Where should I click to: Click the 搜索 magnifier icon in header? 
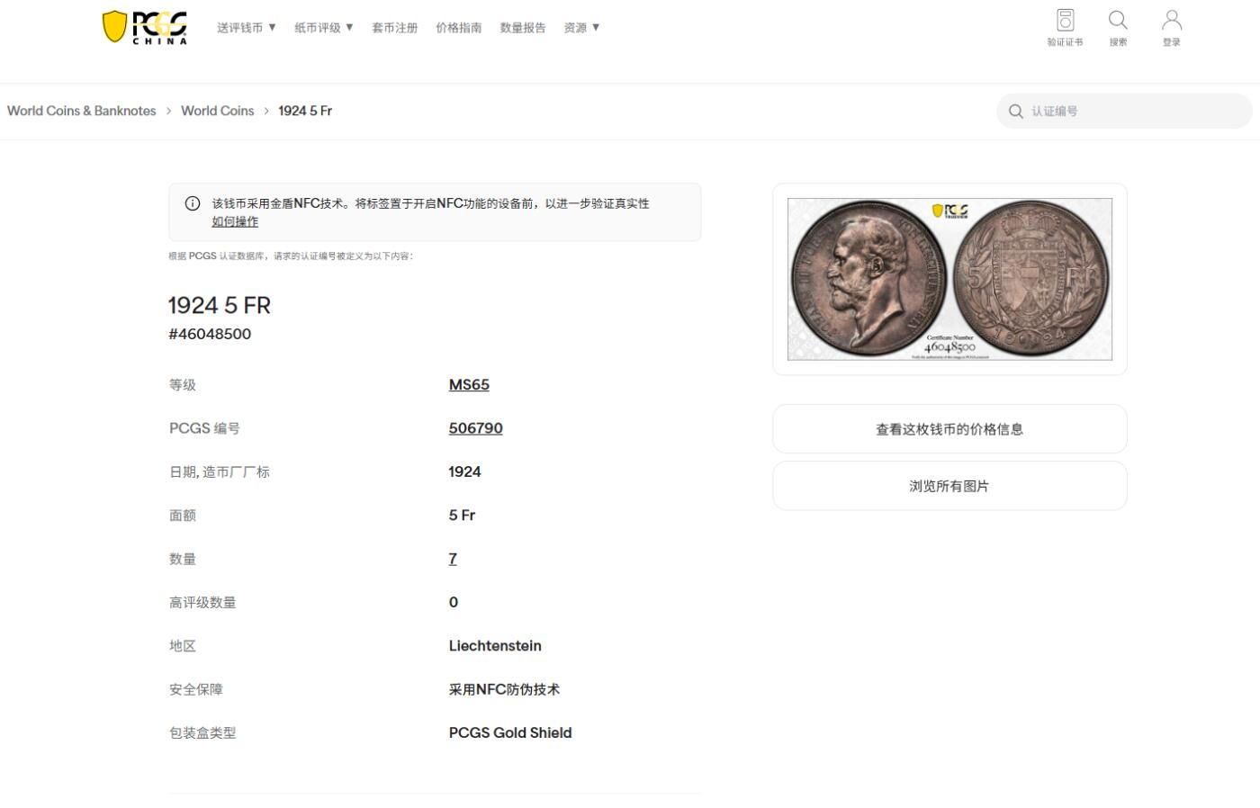pyautogui.click(x=1118, y=27)
